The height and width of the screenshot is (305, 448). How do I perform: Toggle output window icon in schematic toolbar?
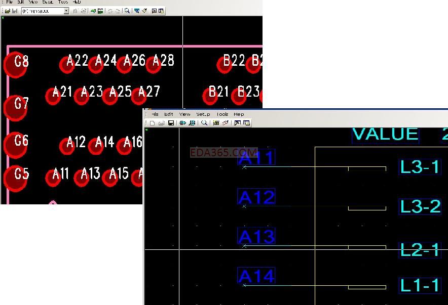click(237, 123)
